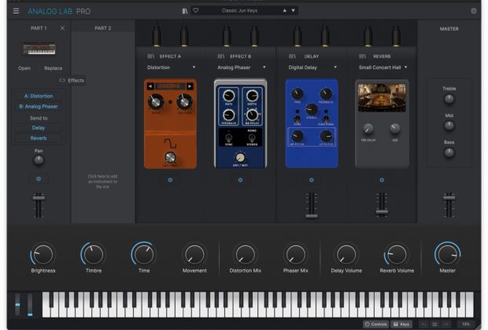The height and width of the screenshot is (330, 488).
Task: Select previous overdrive type on Distortion pedal
Action: (x=150, y=86)
